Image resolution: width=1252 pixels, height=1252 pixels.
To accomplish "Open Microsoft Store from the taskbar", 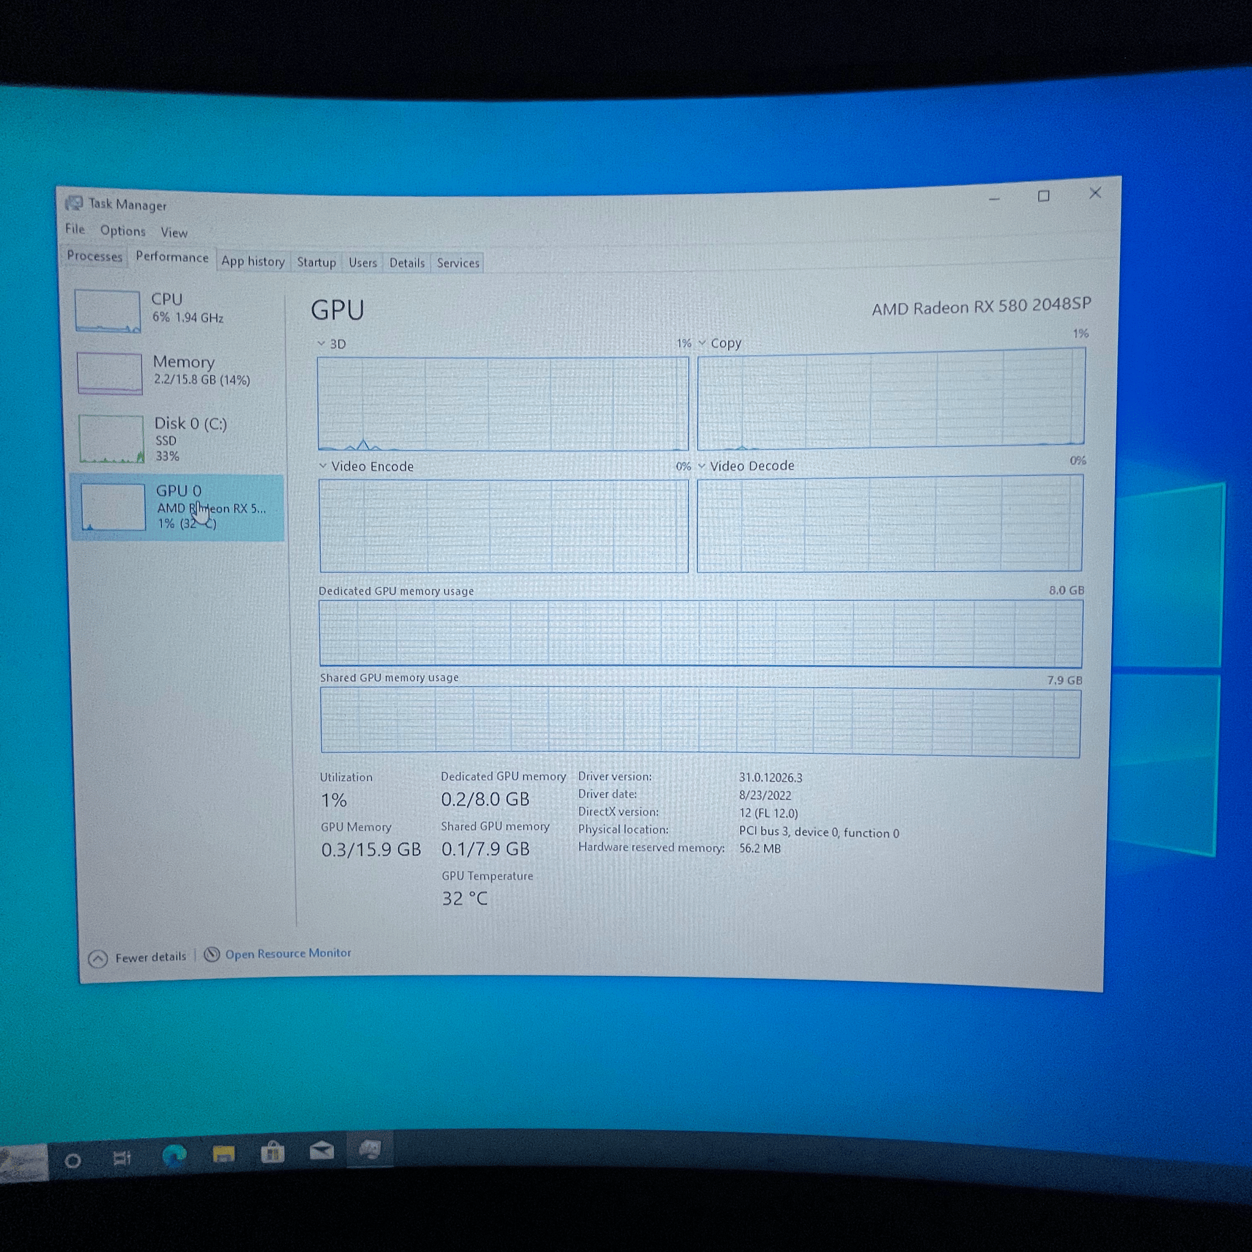I will click(273, 1153).
